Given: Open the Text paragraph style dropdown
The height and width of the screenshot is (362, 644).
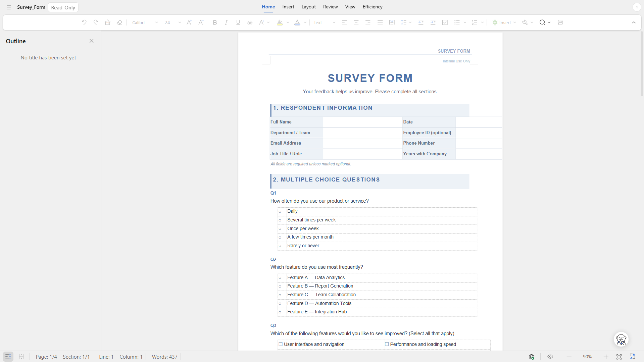Looking at the screenshot, I should pyautogui.click(x=324, y=22).
